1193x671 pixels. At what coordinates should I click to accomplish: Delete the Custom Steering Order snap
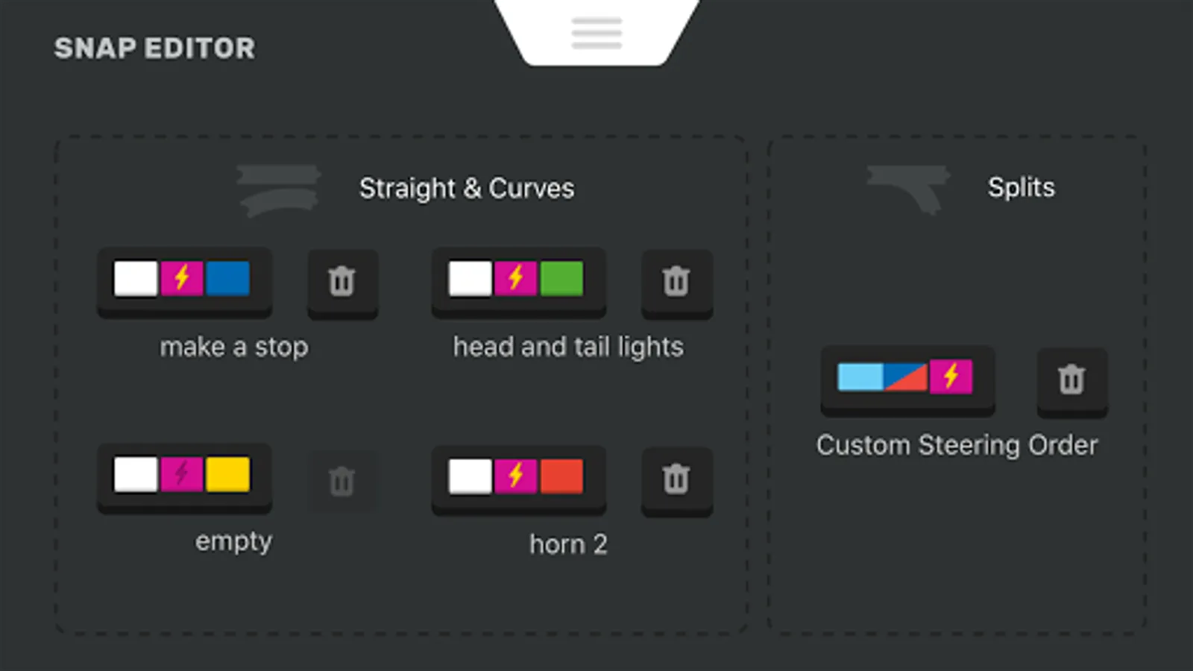pyautogui.click(x=1071, y=379)
